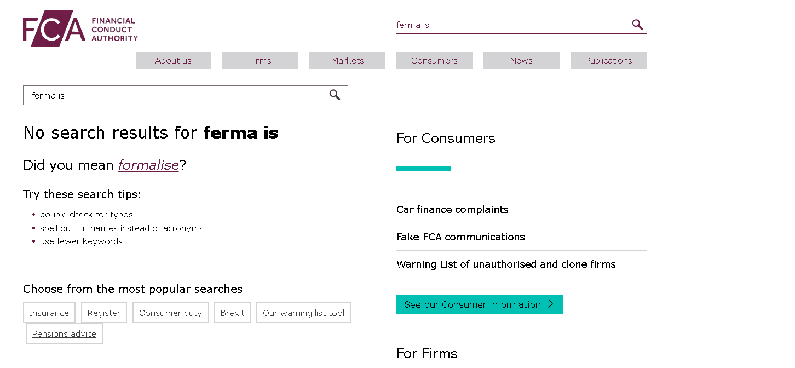
Task: Click the results search box magnifier icon
Action: (335, 95)
